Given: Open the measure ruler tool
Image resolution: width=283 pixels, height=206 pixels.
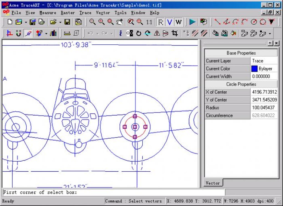Looking at the screenshot, I should pyautogui.click(x=67, y=33).
